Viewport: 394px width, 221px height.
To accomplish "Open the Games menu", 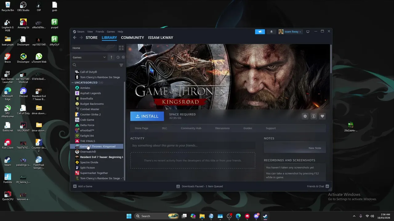I will point(111,32).
